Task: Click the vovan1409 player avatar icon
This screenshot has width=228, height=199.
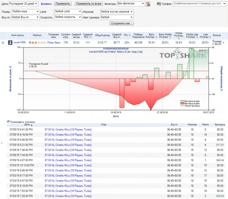Action: click(10, 42)
